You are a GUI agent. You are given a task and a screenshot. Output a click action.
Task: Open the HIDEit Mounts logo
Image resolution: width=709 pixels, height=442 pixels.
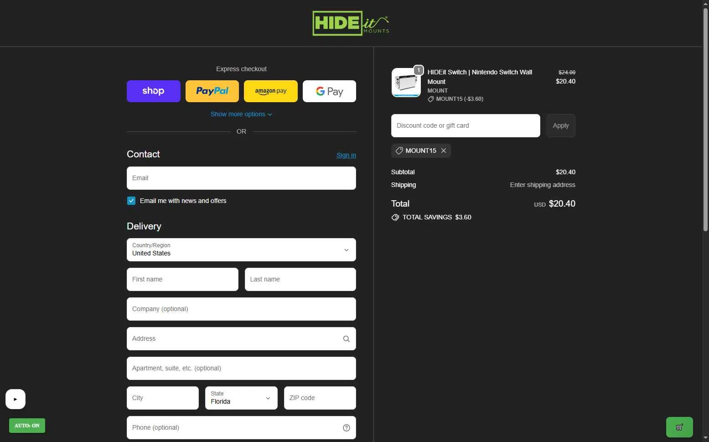click(351, 23)
